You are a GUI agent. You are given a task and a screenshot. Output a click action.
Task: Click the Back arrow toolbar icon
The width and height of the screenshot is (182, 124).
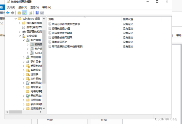click(8, 13)
